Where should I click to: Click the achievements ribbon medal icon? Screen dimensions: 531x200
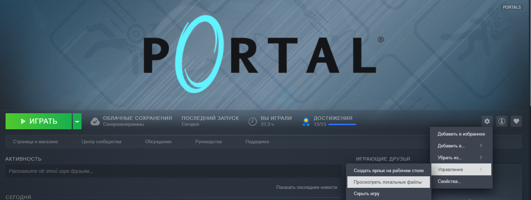pos(306,122)
